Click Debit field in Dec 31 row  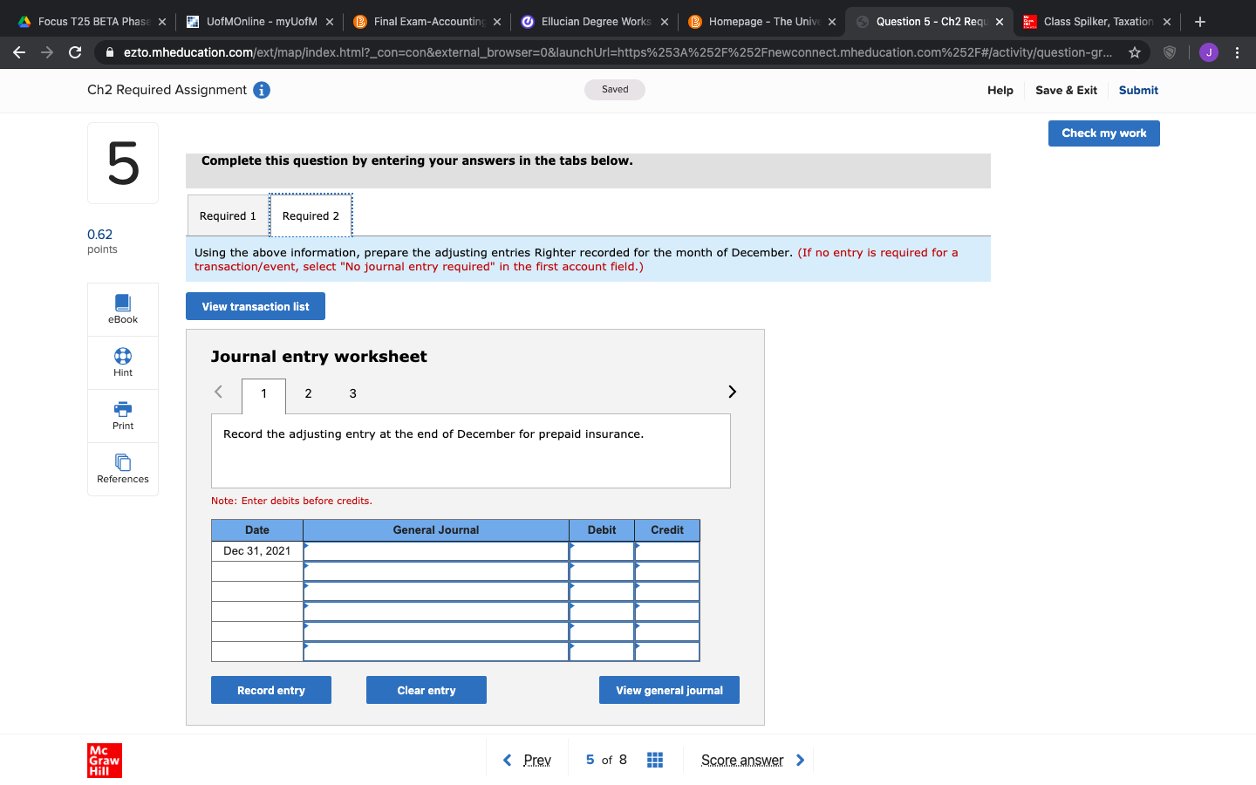pos(602,551)
